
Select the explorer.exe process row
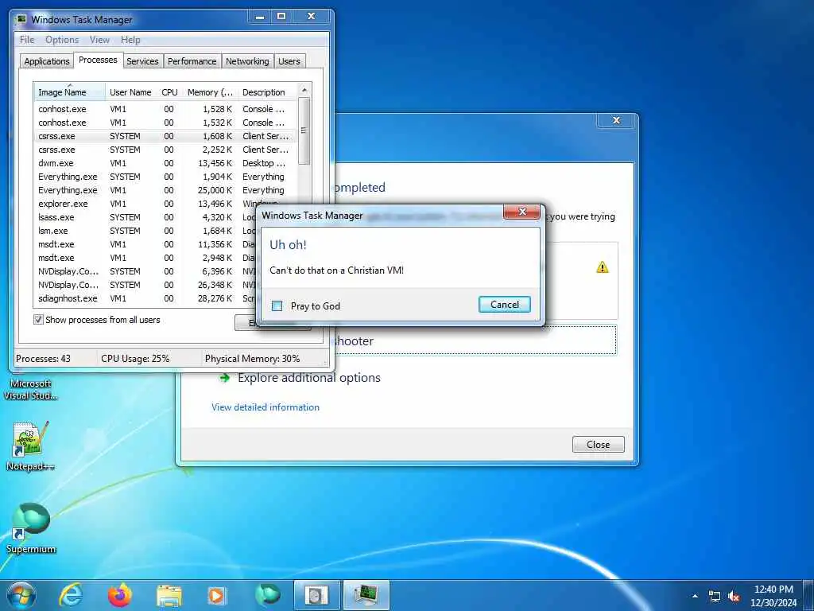coord(165,204)
